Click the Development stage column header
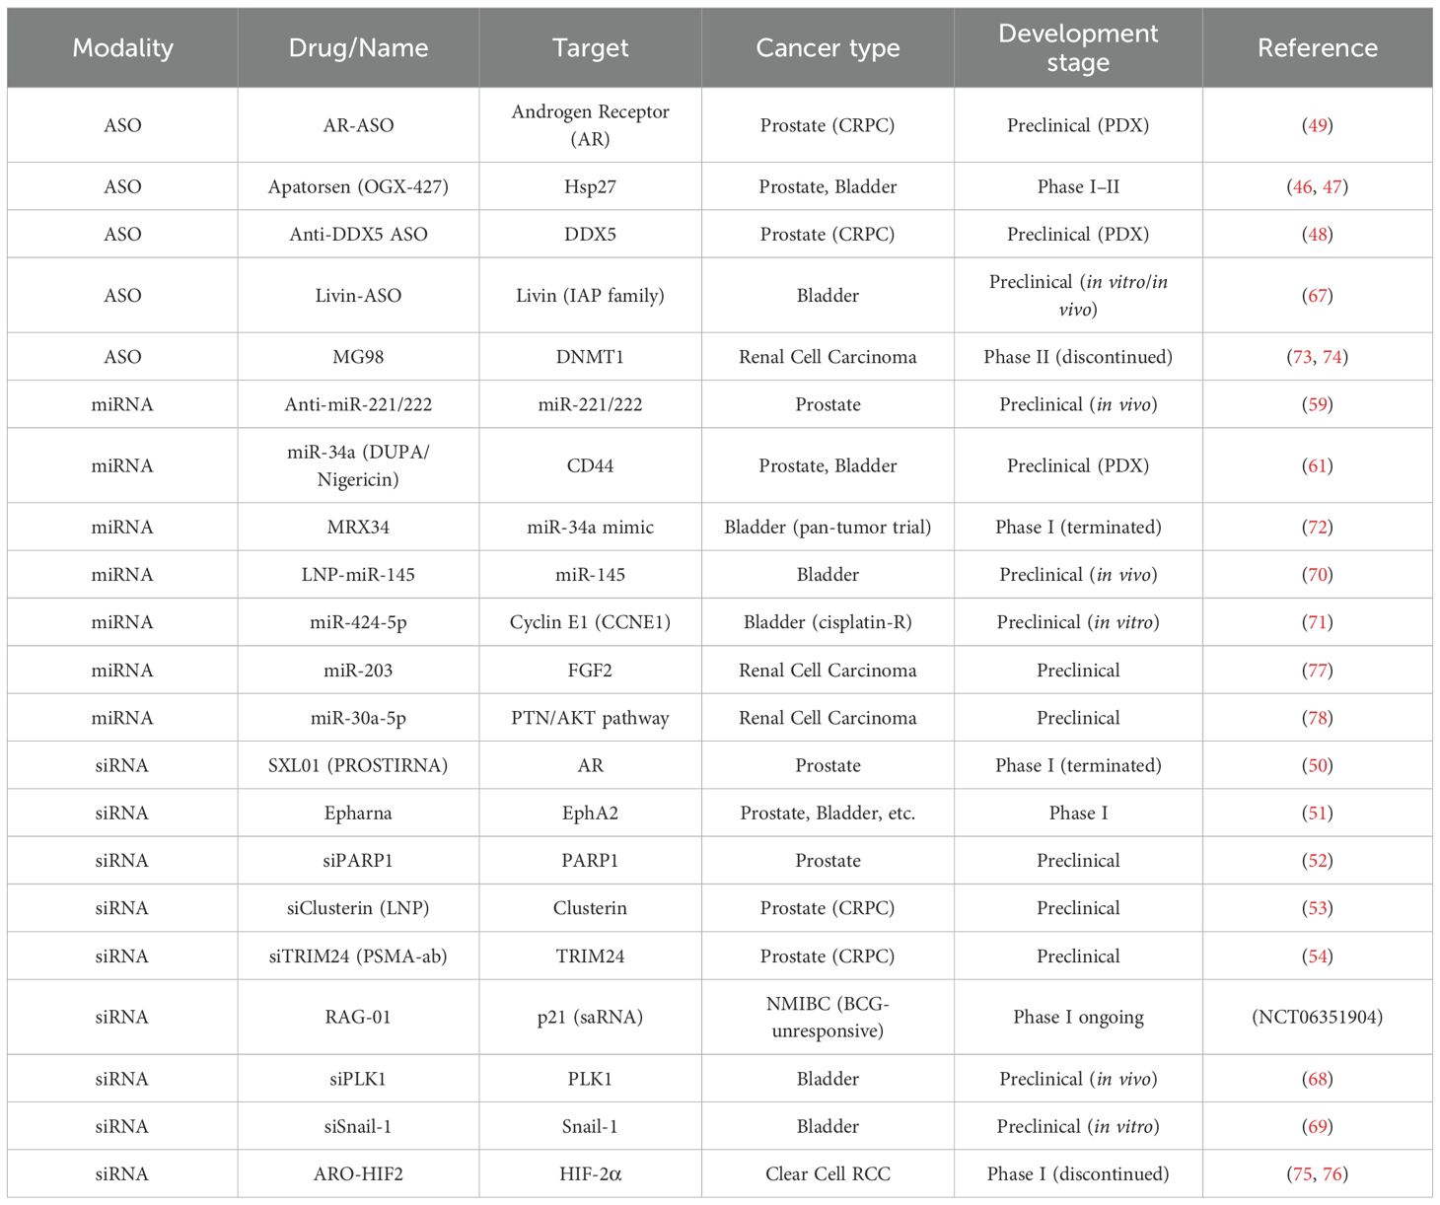Image resolution: width=1440 pixels, height=1205 pixels. pyautogui.click(x=1078, y=47)
